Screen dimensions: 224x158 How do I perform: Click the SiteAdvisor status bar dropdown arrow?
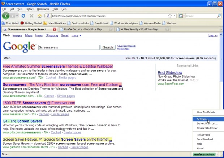(217, 154)
